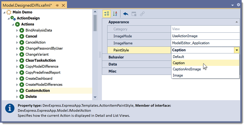
Task: Close the Model.DesignedDiffs.xafml tab
Action: click(63, 5)
